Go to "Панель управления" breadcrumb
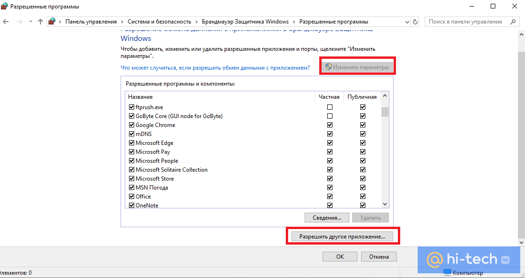 (91, 22)
